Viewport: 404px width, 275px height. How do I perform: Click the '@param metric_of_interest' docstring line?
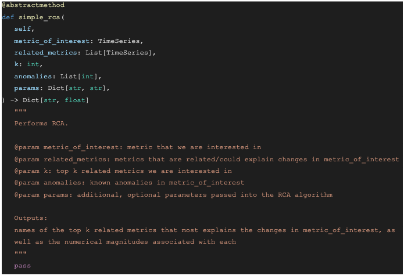point(138,147)
